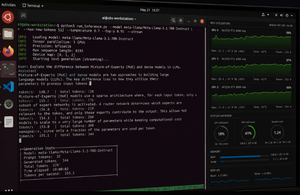Click main.py in the bottom status bar
This screenshot has height=195, width=300.
(x=154, y=189)
